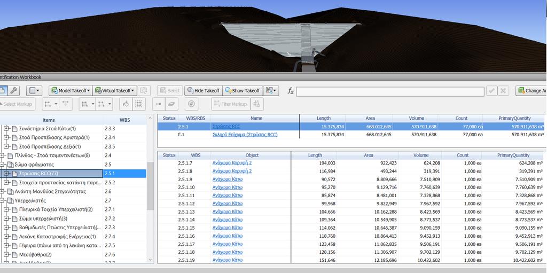Select the bucket fill markup tool
Viewport: 547px width, 273px height.
point(126,104)
